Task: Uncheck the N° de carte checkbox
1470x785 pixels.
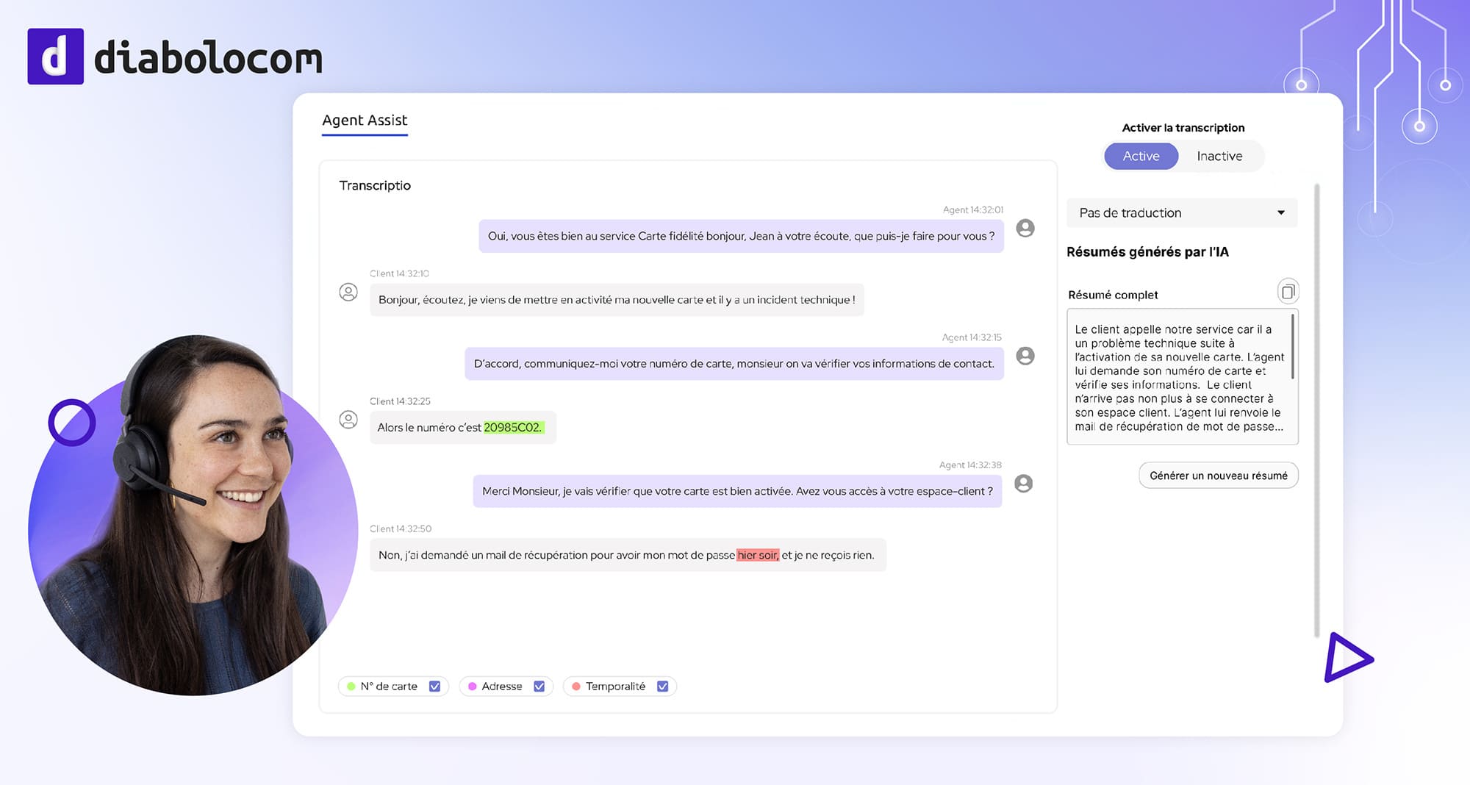Action: [x=435, y=685]
